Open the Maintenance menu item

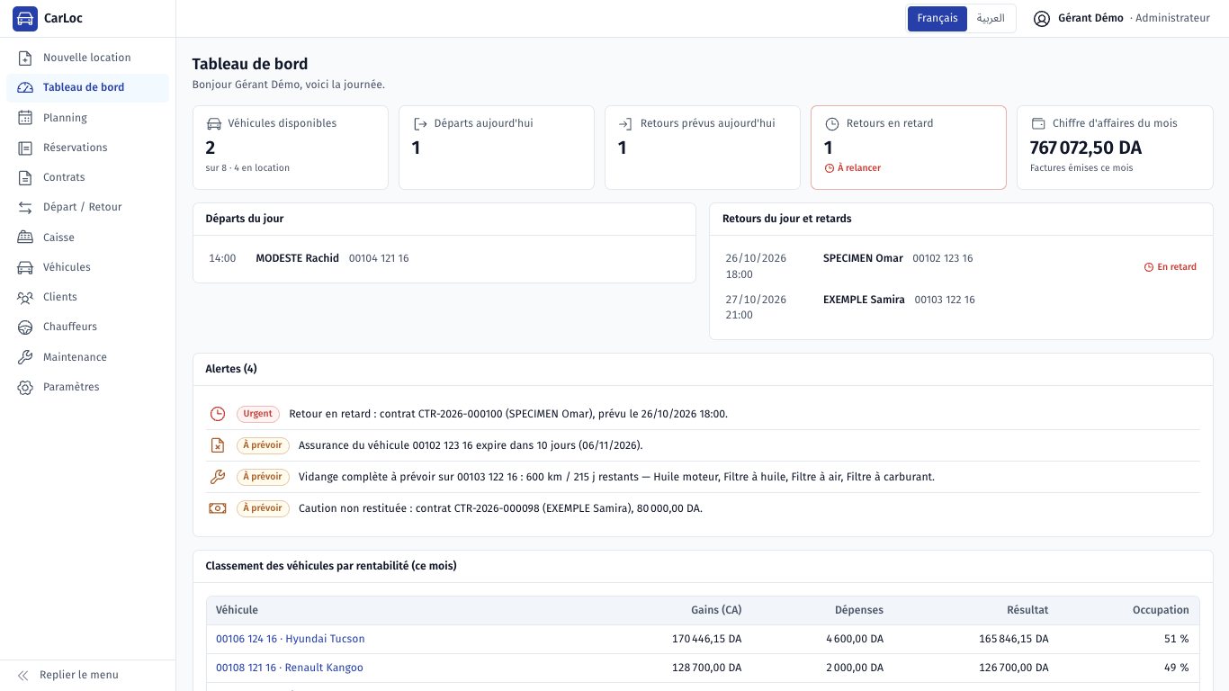pos(88,357)
